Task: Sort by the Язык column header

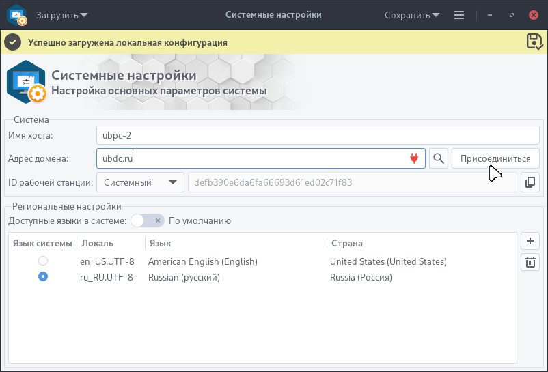Action: [x=236, y=243]
